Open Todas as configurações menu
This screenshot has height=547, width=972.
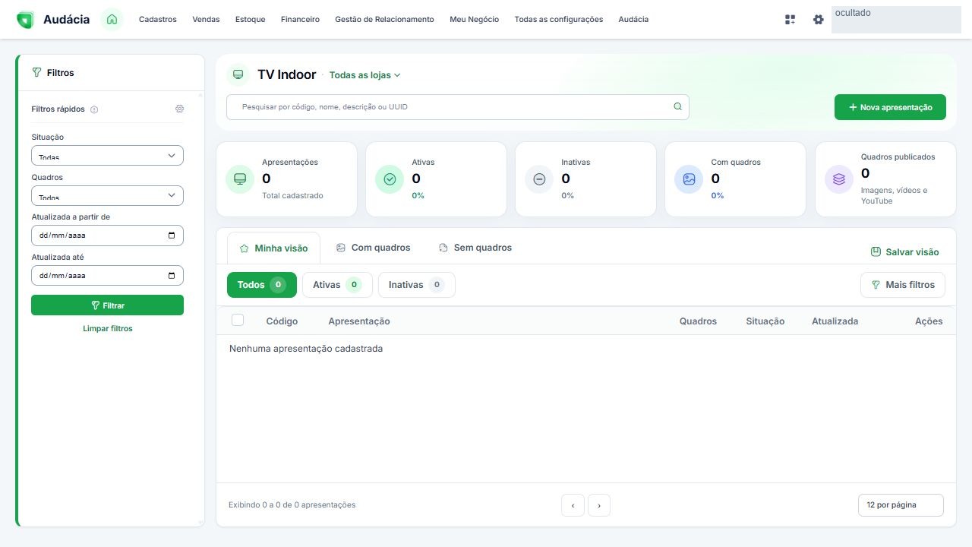tap(559, 20)
